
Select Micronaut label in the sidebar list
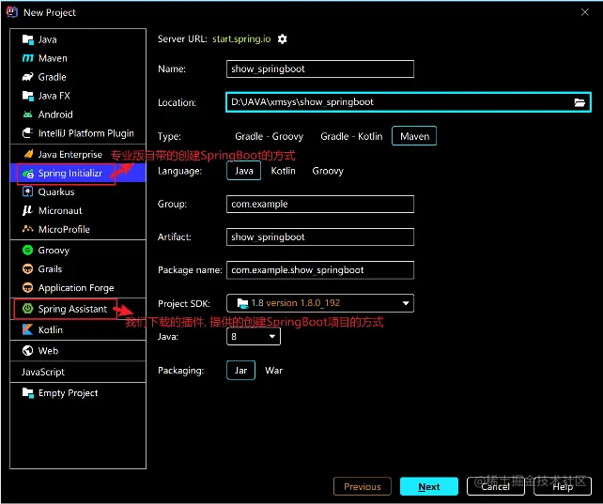(x=60, y=210)
